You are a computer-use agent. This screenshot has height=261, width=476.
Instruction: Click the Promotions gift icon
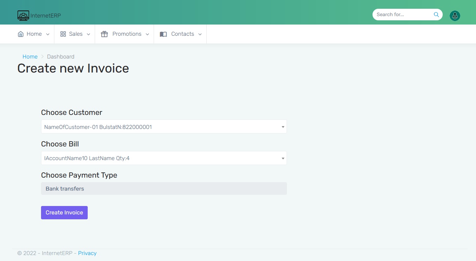pyautogui.click(x=104, y=34)
